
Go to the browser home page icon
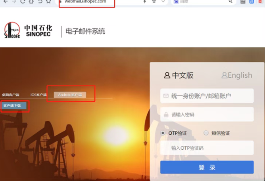click(31, 2)
